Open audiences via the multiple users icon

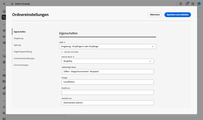4,113
